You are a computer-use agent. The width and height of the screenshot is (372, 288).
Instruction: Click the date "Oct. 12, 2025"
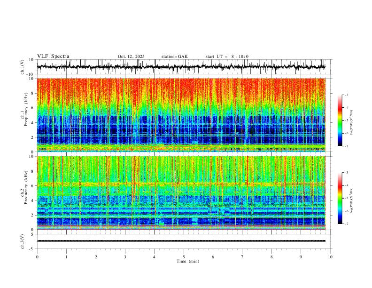(131, 56)
